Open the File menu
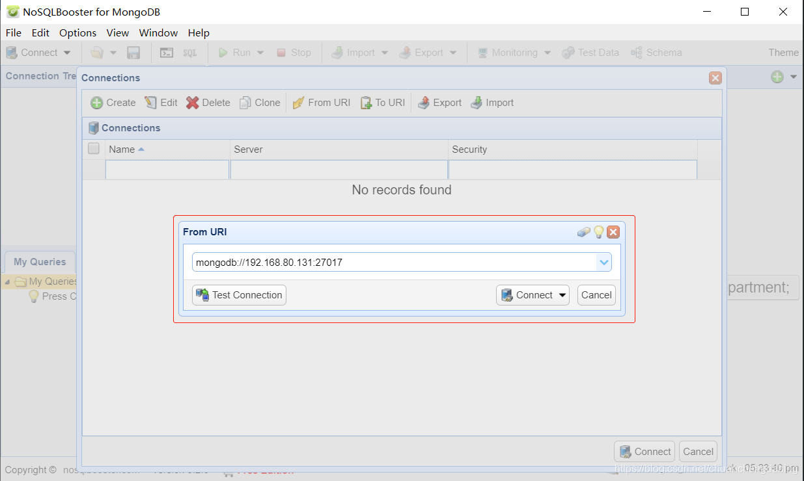The image size is (804, 481). (x=13, y=32)
